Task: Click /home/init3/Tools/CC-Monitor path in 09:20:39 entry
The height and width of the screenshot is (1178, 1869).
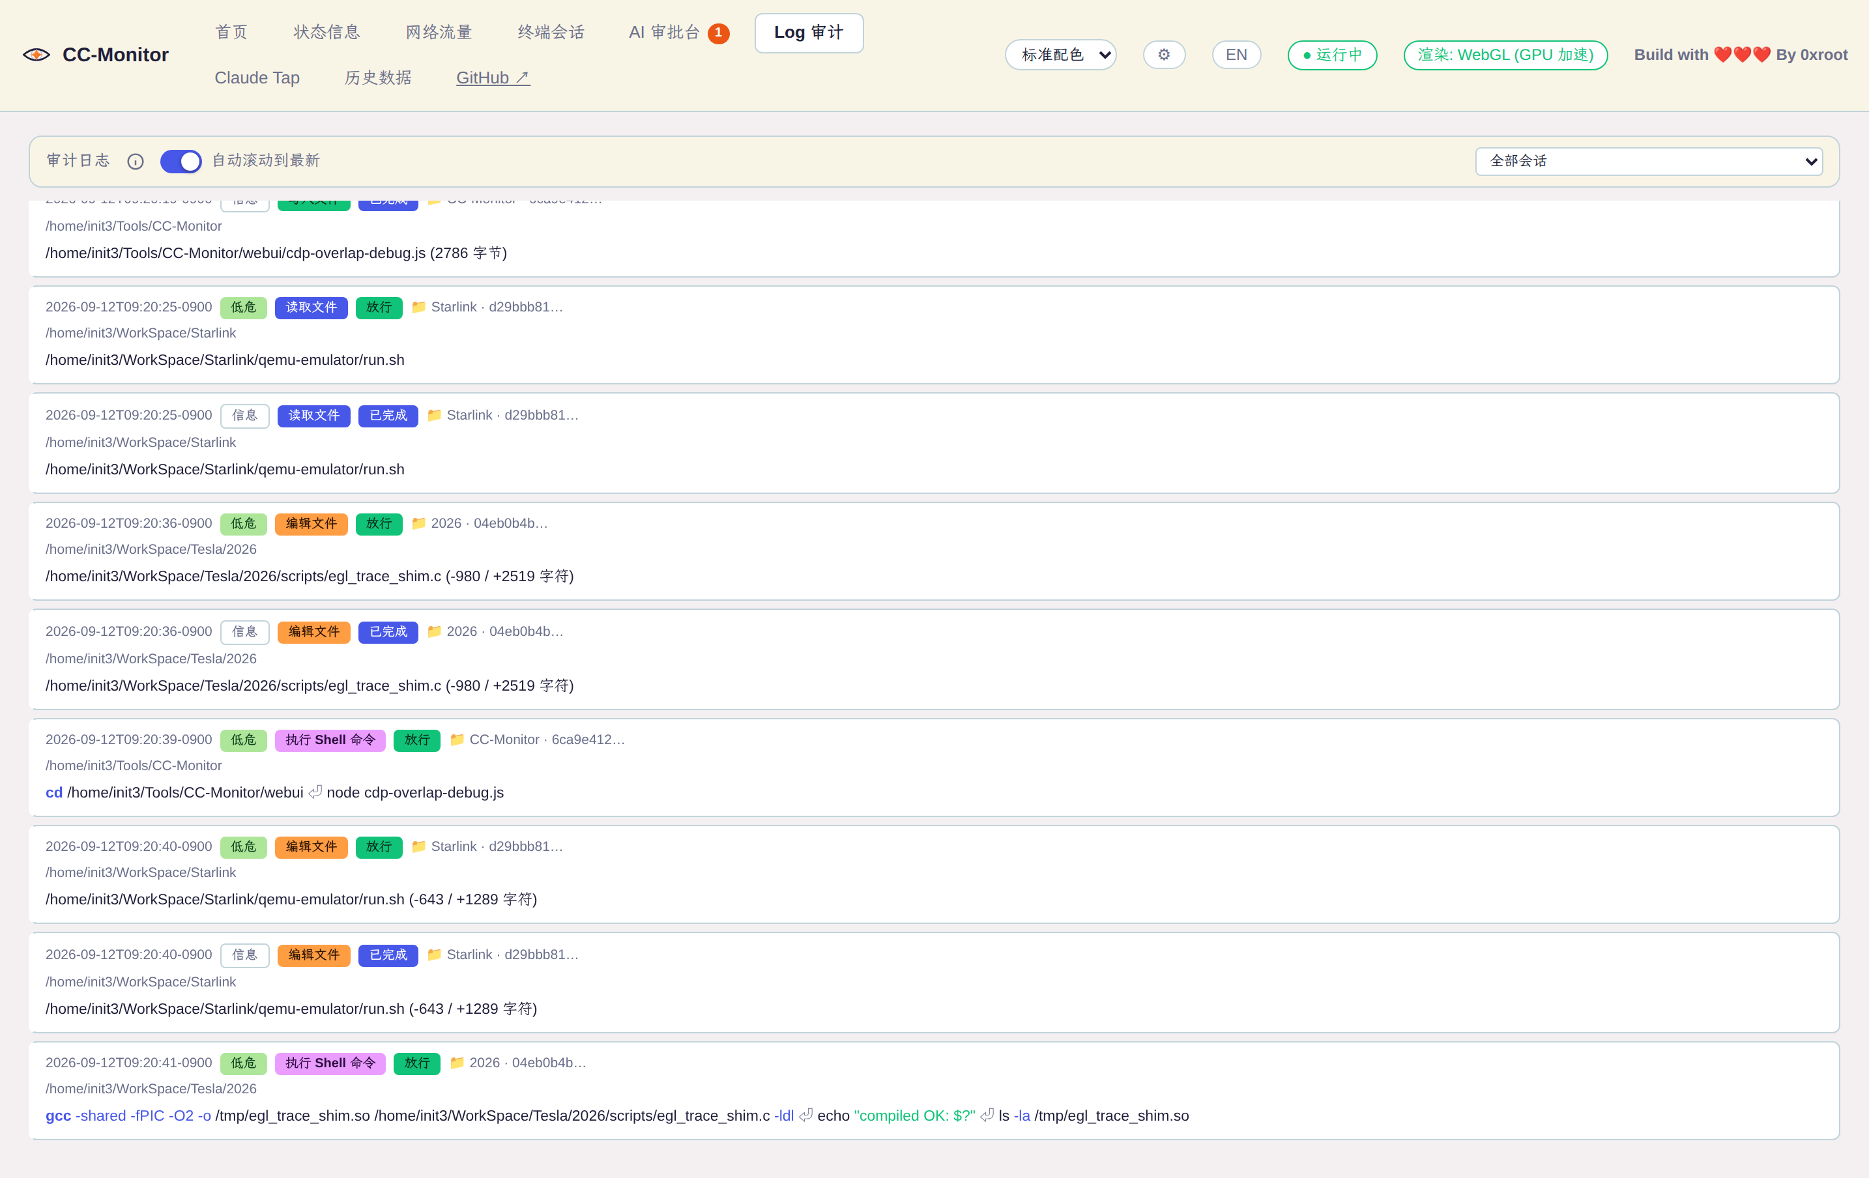Action: pyautogui.click(x=134, y=765)
